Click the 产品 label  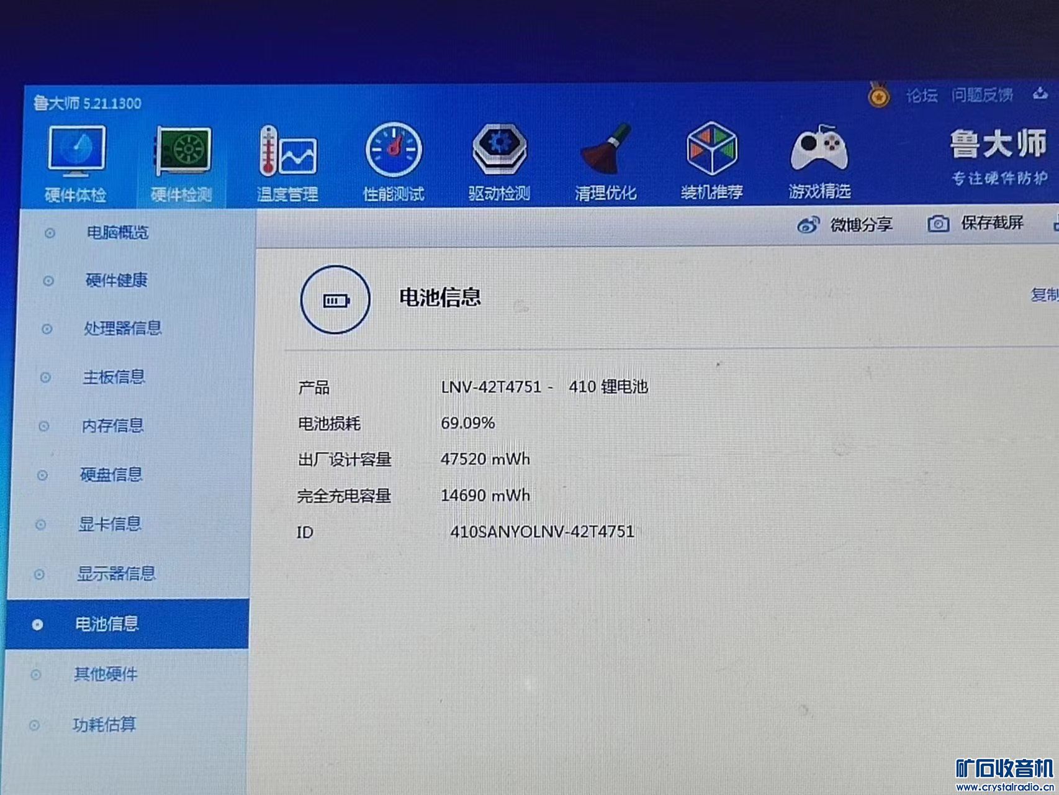pyautogui.click(x=313, y=388)
